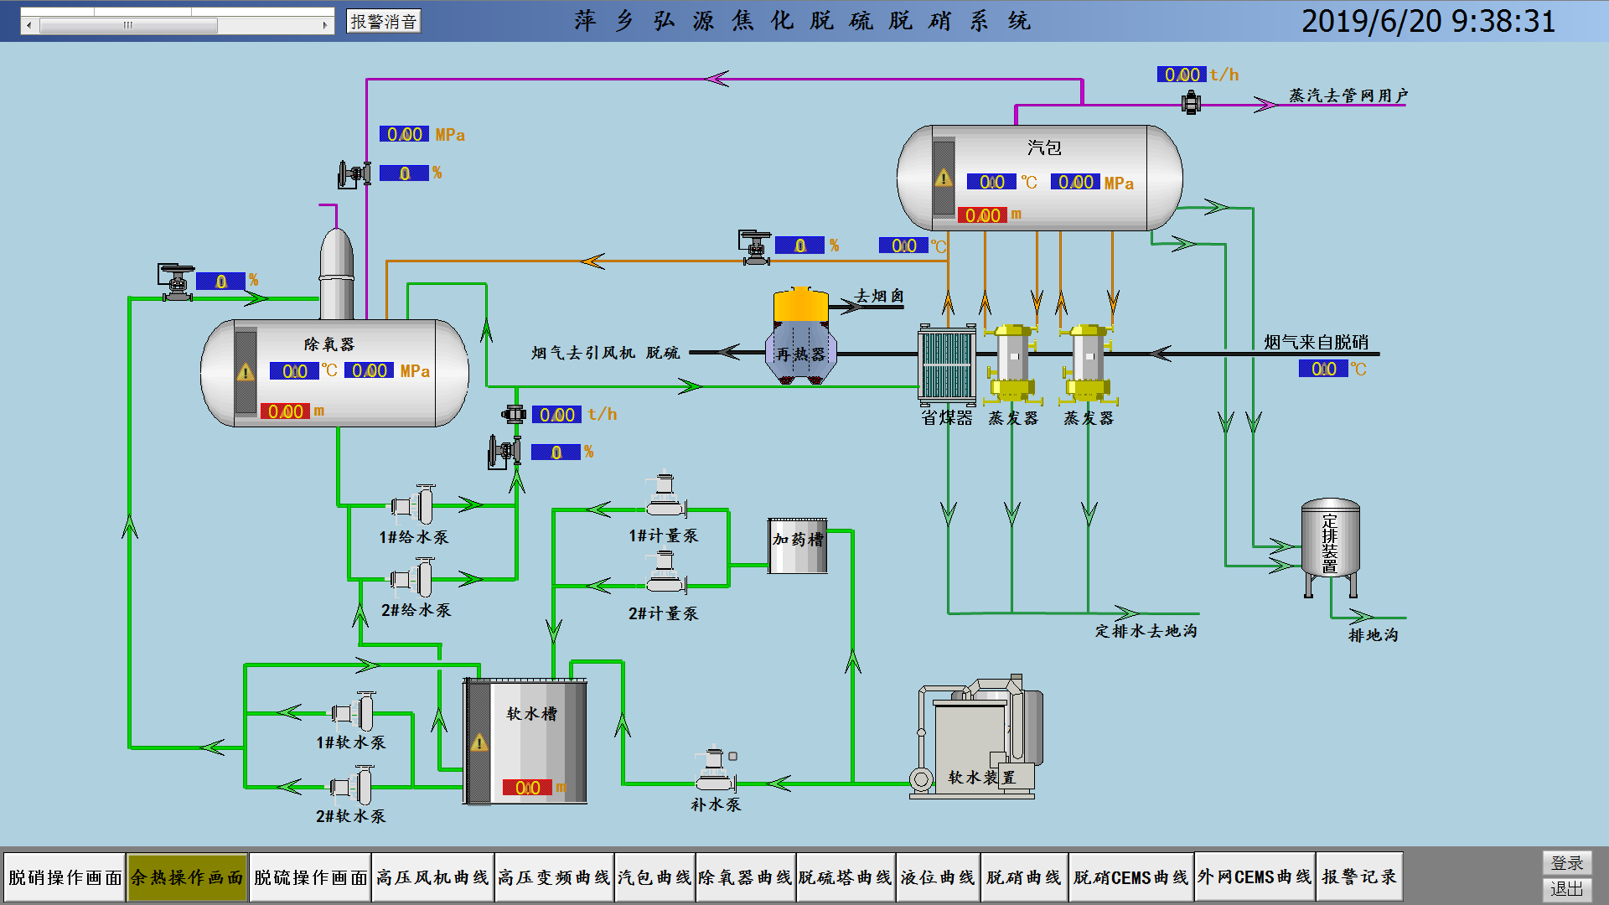Open the 报警记录 alarm log tab
The image size is (1609, 905).
click(x=1358, y=877)
